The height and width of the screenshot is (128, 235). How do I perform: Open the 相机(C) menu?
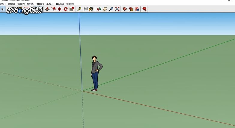31,4
